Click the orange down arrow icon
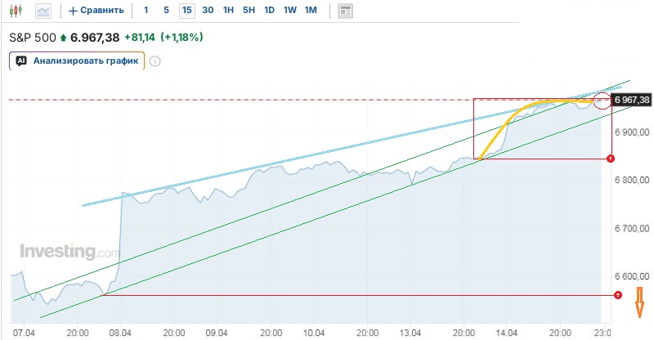The height and width of the screenshot is (340, 654). click(641, 302)
